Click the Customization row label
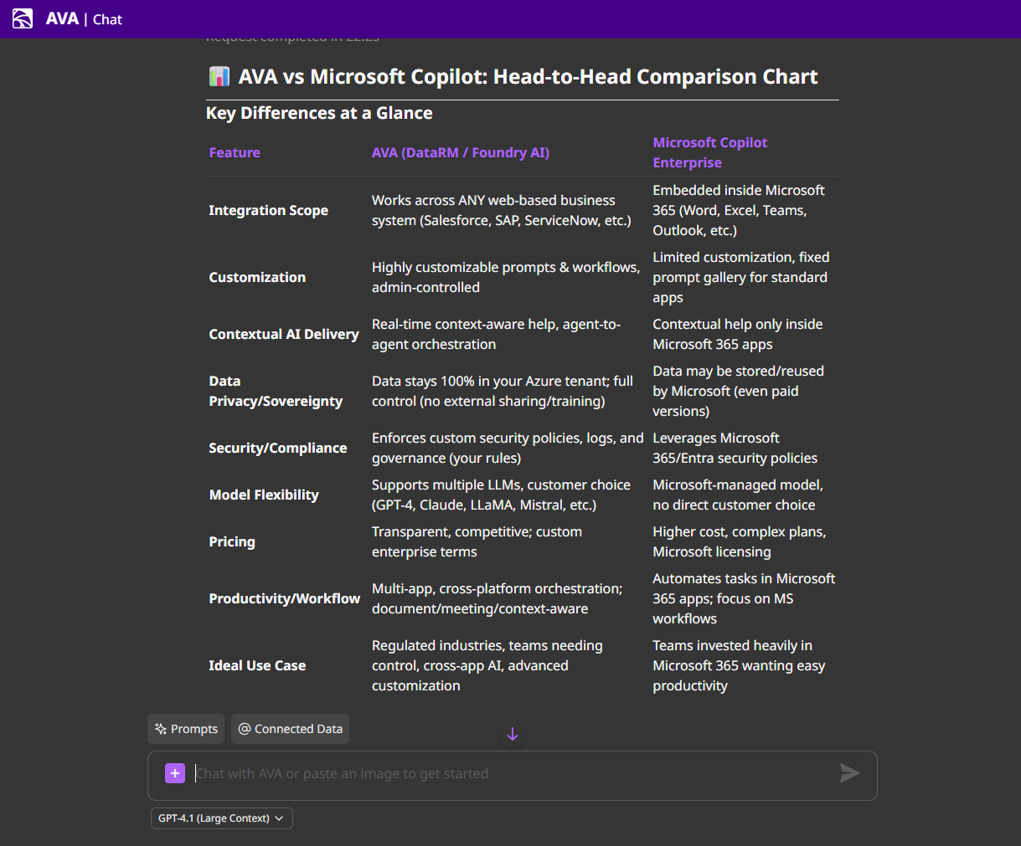The image size is (1021, 846). coord(257,277)
